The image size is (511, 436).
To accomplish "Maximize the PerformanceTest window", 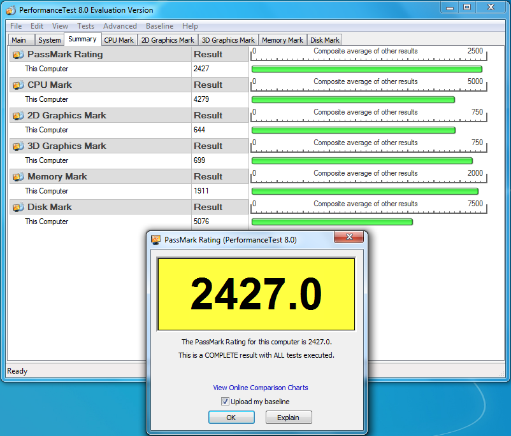I will [467, 8].
